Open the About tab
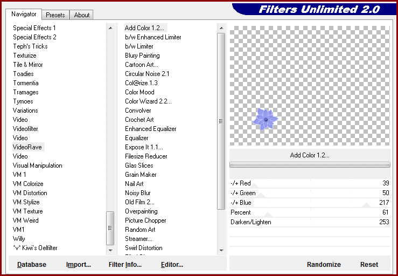This screenshot has width=398, height=276. point(82,15)
